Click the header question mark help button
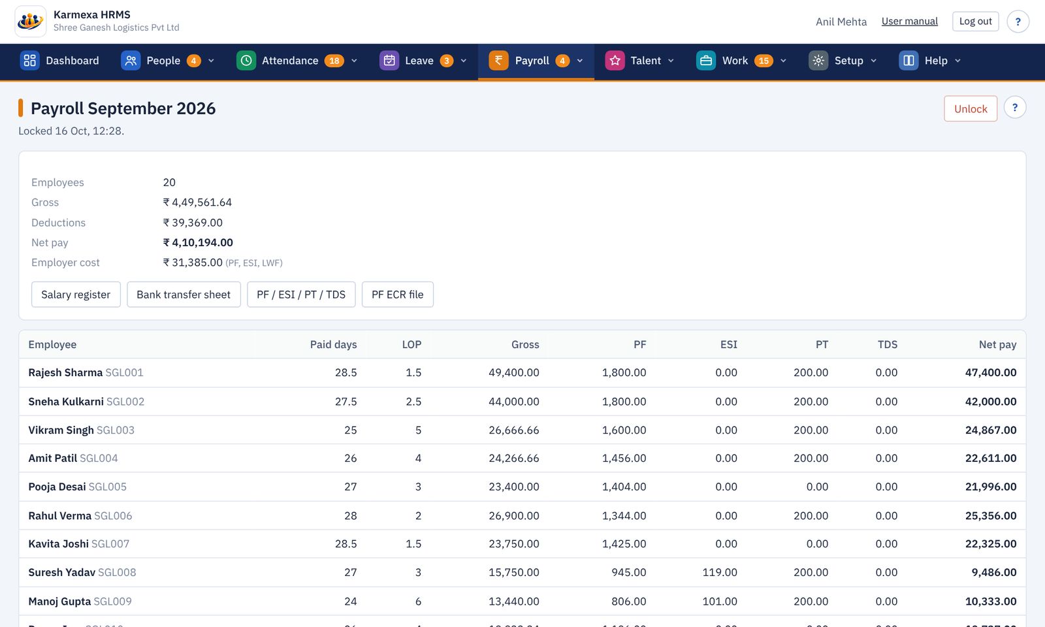 (x=1018, y=22)
